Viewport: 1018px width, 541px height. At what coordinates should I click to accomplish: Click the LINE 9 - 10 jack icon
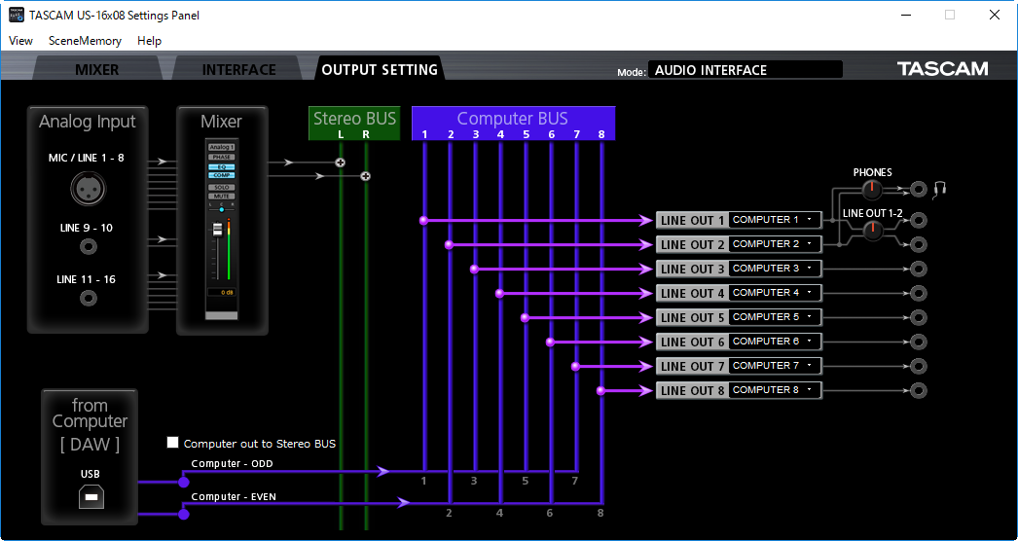89,247
